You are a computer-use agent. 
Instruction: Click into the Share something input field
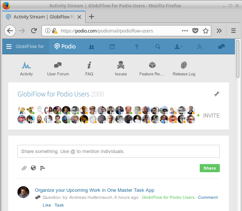pyautogui.click(x=119, y=151)
